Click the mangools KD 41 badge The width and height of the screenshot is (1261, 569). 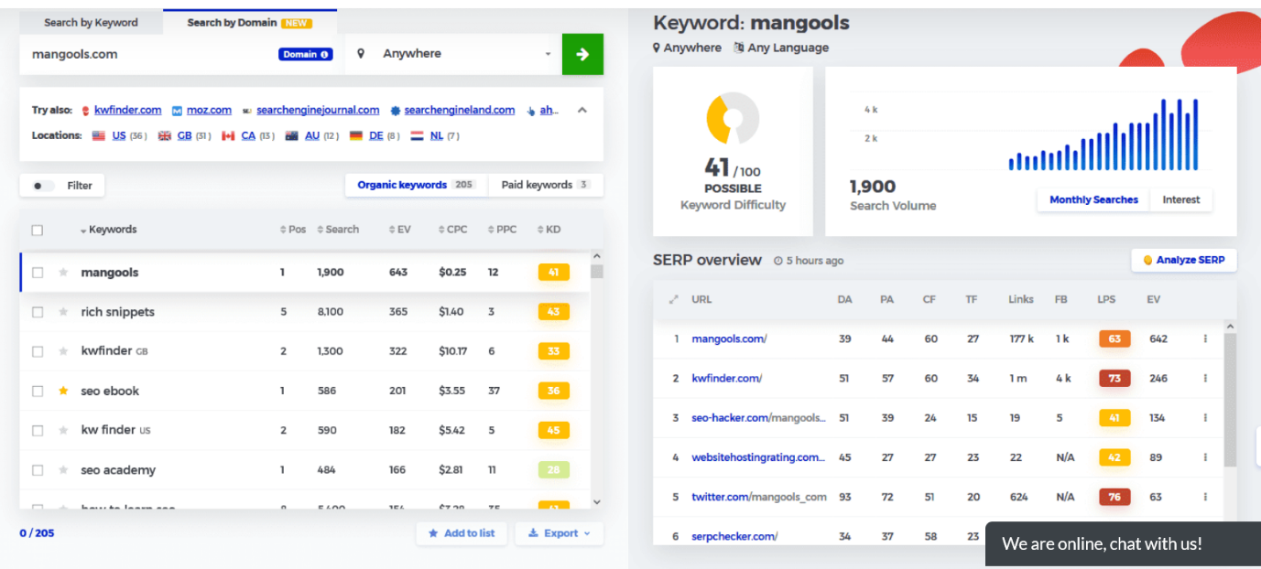click(x=553, y=273)
